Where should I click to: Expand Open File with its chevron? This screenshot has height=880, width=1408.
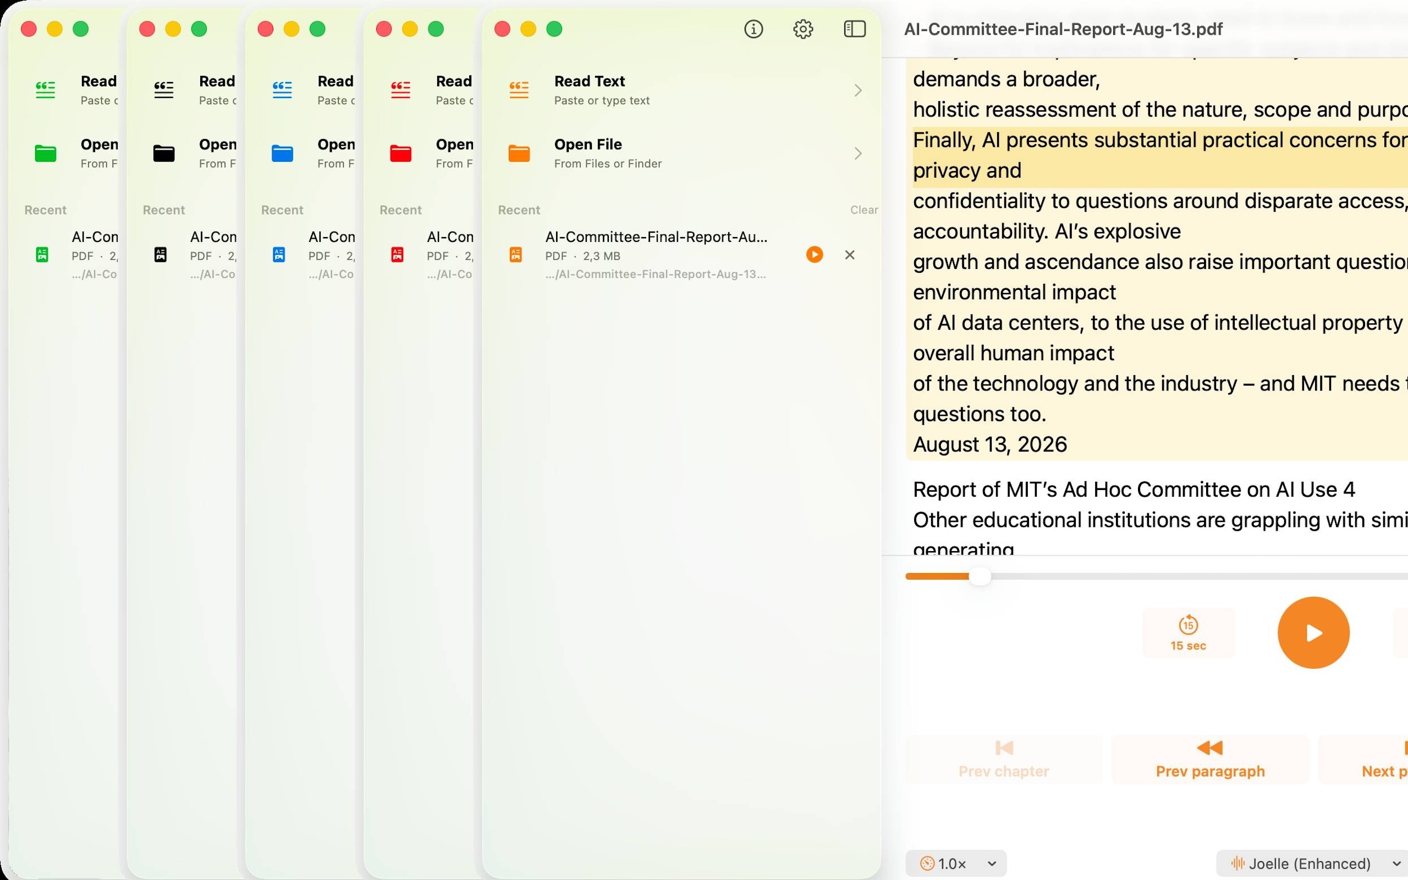point(857,153)
